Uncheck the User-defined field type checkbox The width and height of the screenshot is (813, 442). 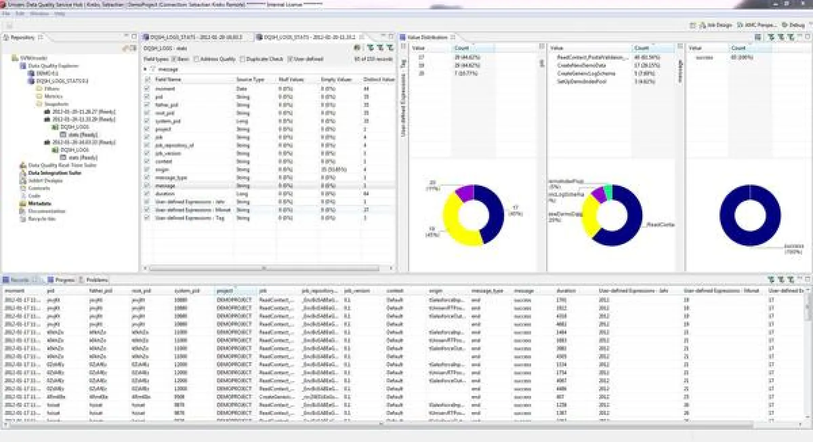(x=291, y=59)
